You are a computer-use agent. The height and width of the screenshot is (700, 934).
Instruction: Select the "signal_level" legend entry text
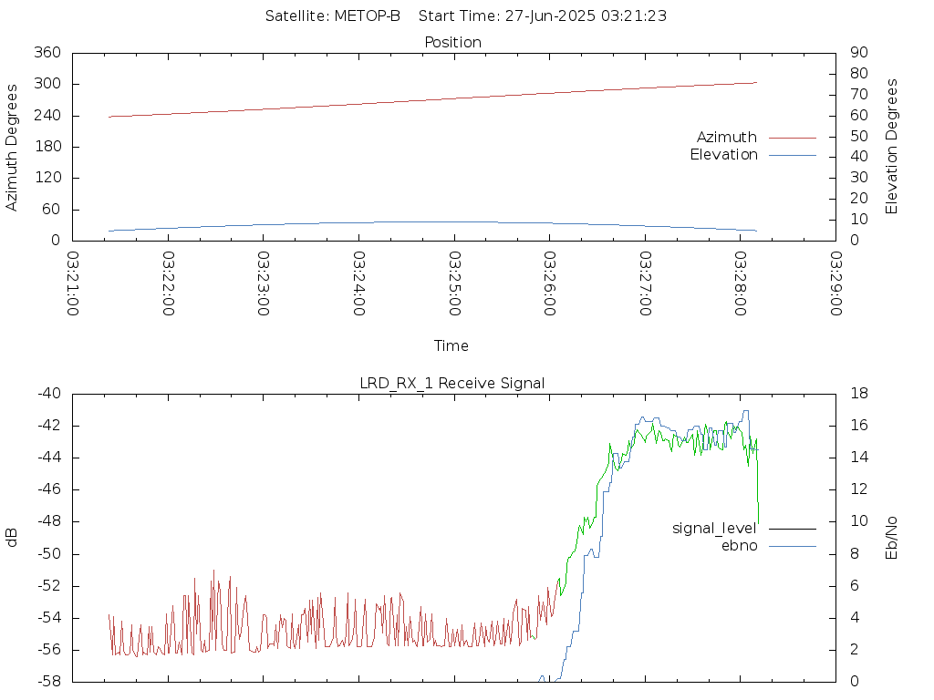(714, 529)
